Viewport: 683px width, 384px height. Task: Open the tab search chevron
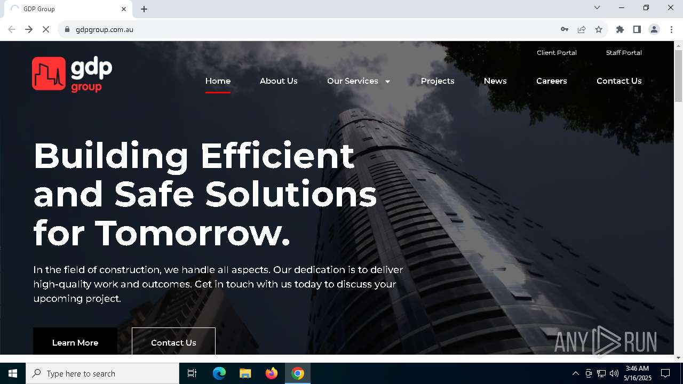tap(597, 7)
